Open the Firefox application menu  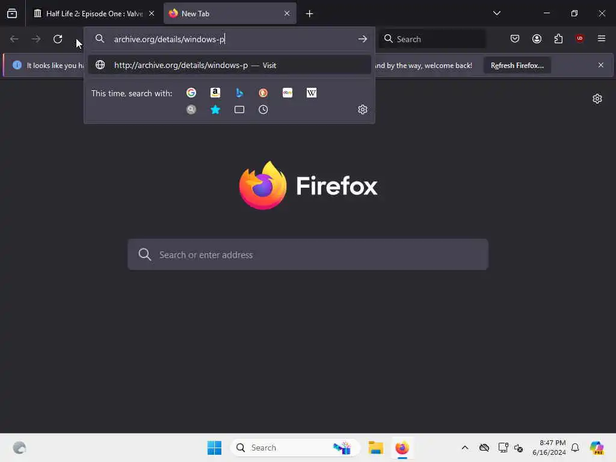(602, 38)
